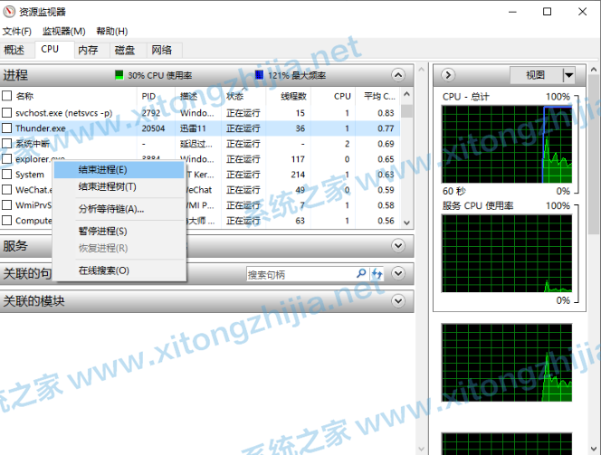Open the 视图 dropdown arrow
This screenshot has height=455, width=601.
pyautogui.click(x=568, y=75)
